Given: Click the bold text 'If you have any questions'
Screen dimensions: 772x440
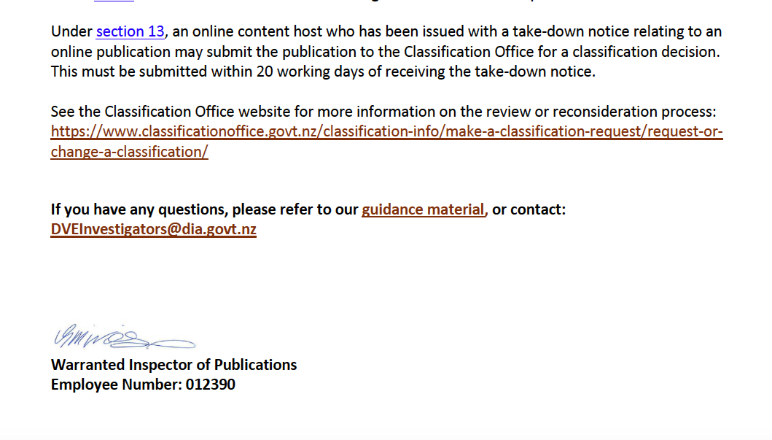Looking at the screenshot, I should pyautogui.click(x=139, y=209).
